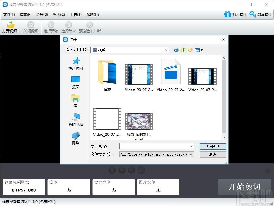This screenshot has width=274, height=206.
Task: Click the 打开(O) button
Action: click(x=213, y=146)
